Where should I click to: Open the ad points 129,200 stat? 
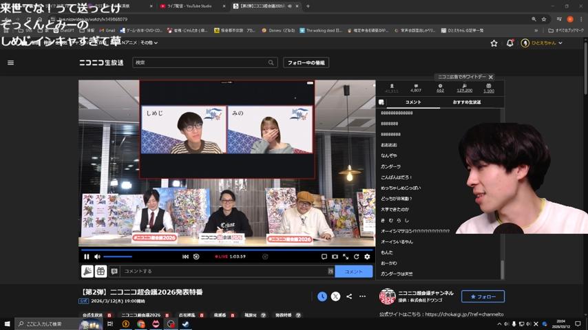click(x=464, y=88)
